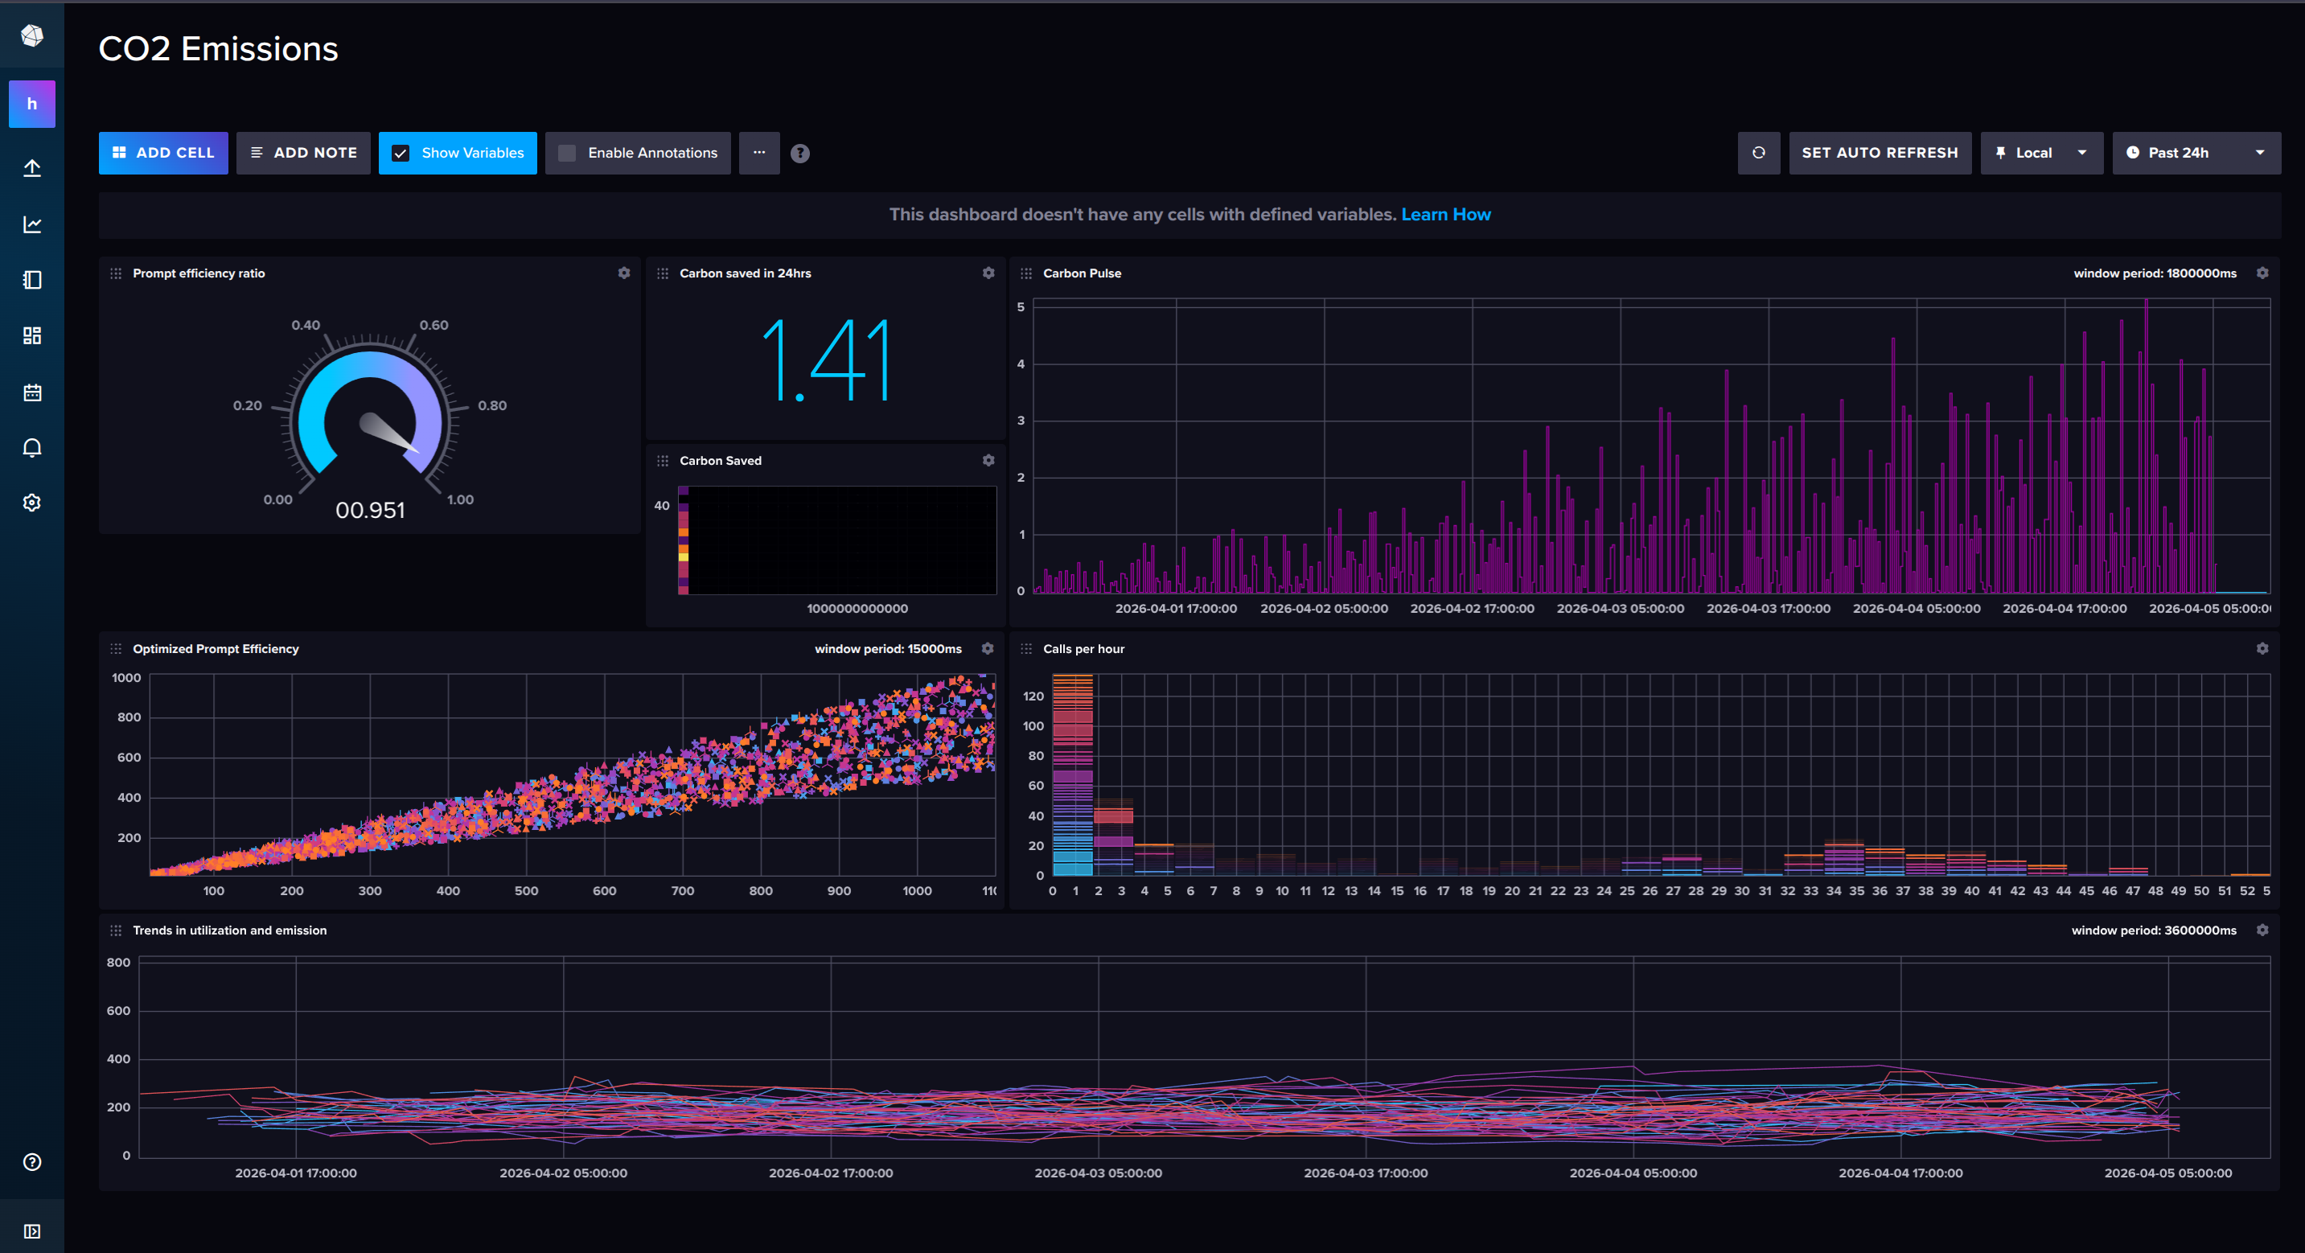This screenshot has width=2305, height=1253.
Task: Open Dashboards icon in sidebar
Action: click(x=32, y=335)
